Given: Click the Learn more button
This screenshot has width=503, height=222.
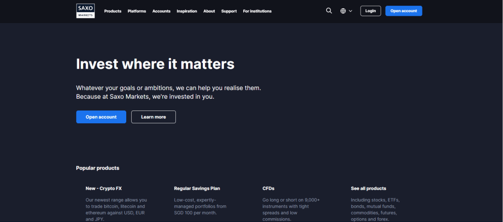Looking at the screenshot, I should pyautogui.click(x=153, y=117).
